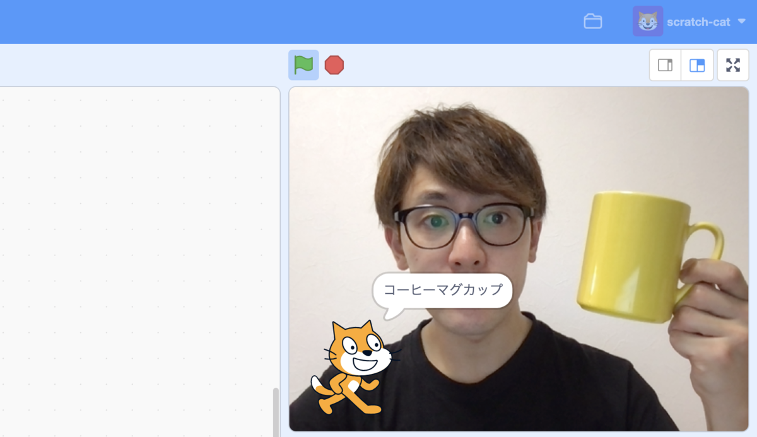Open the scratch-cat account dropdown arrow
The width and height of the screenshot is (757, 437).
pos(741,21)
